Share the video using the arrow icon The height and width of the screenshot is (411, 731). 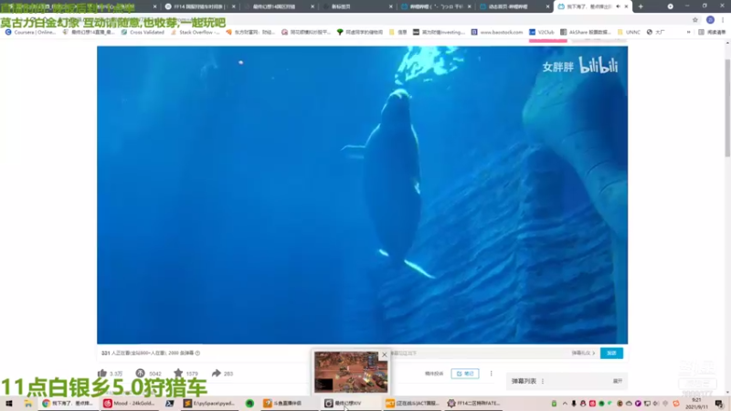[x=216, y=373]
